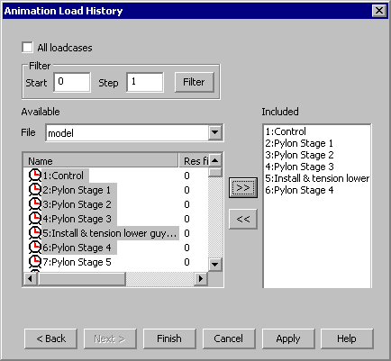
Task: Click the loadcase icon for 7:Pylon Stage 5
Action: 35,262
